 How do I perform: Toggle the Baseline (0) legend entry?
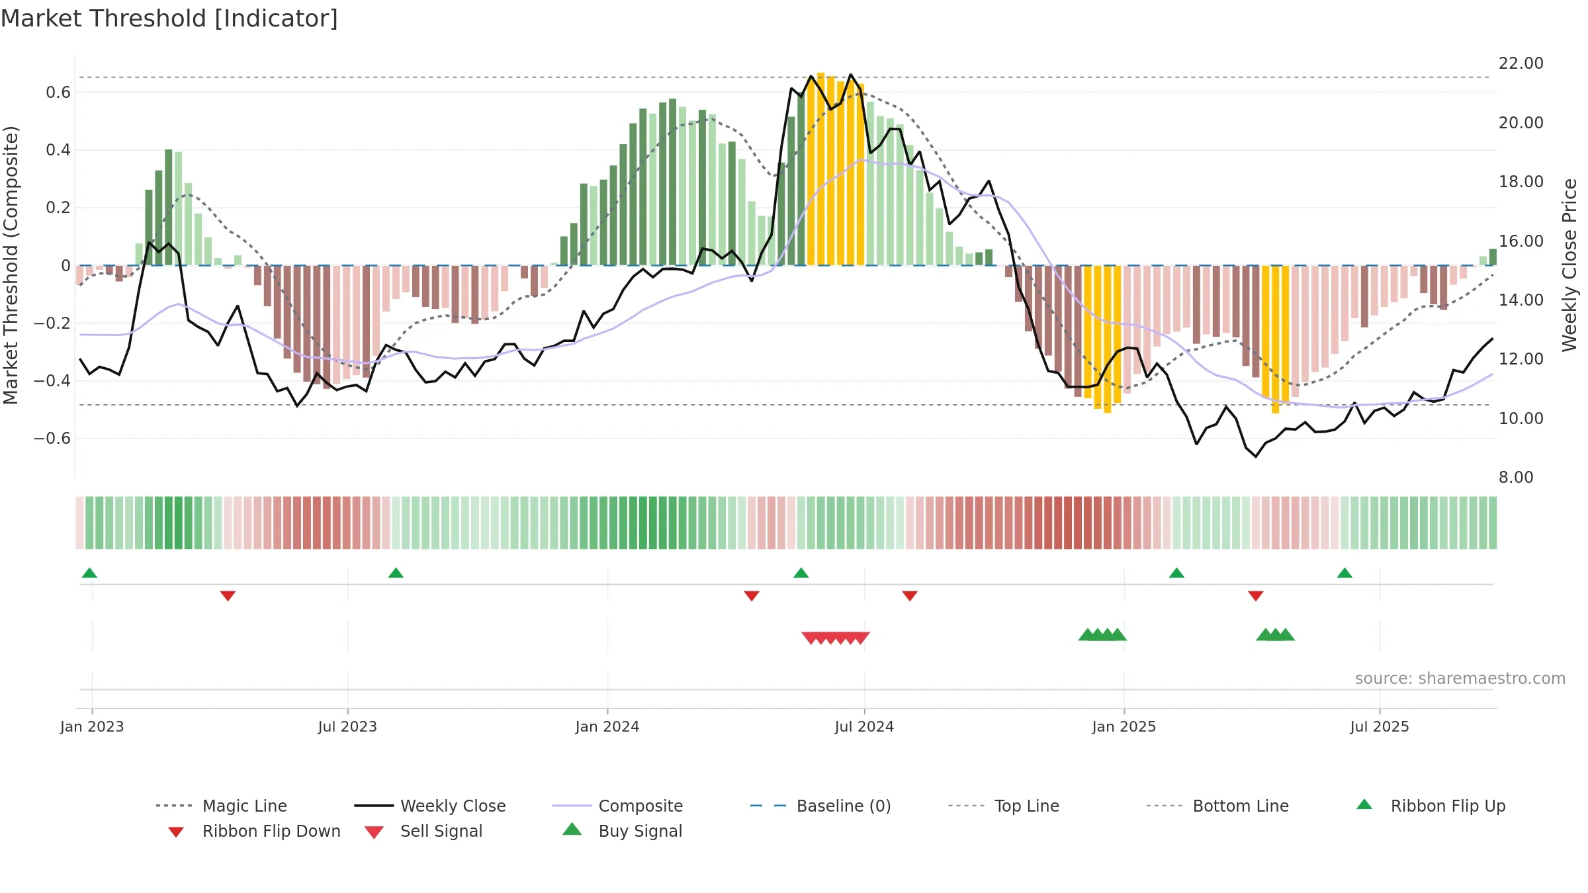pos(820,806)
